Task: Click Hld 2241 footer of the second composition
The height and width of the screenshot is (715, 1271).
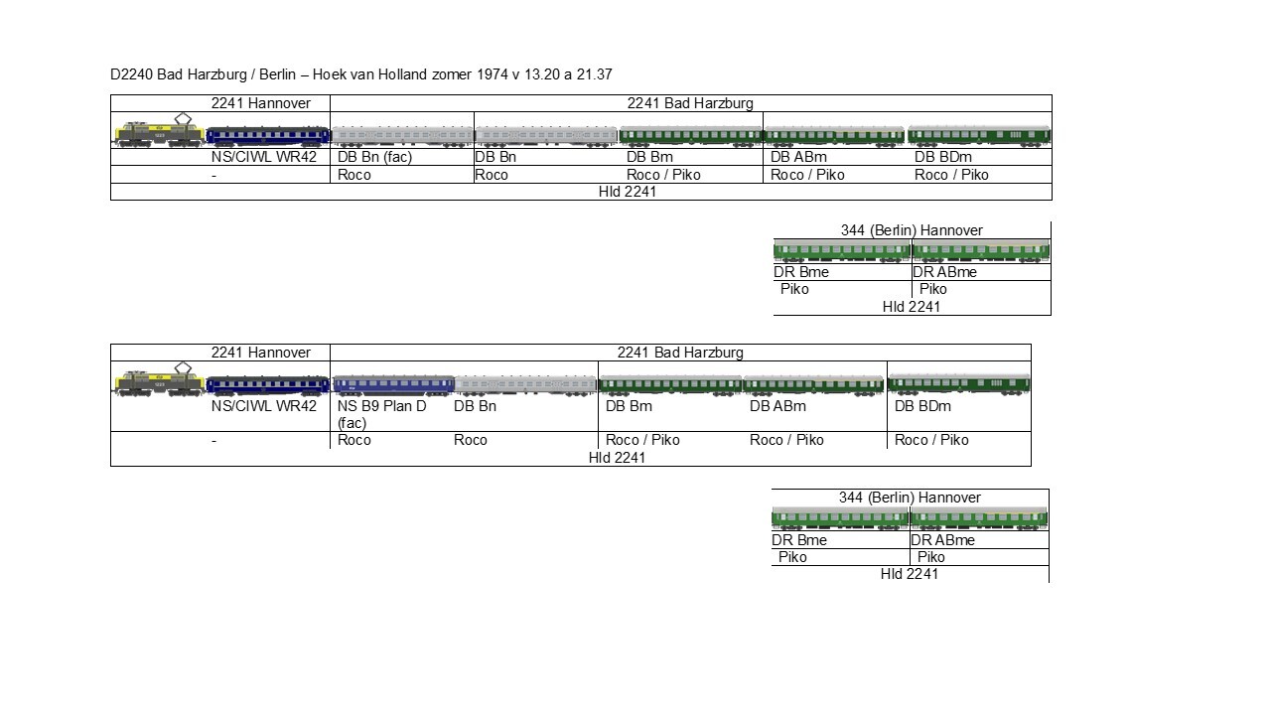Action: [x=617, y=458]
